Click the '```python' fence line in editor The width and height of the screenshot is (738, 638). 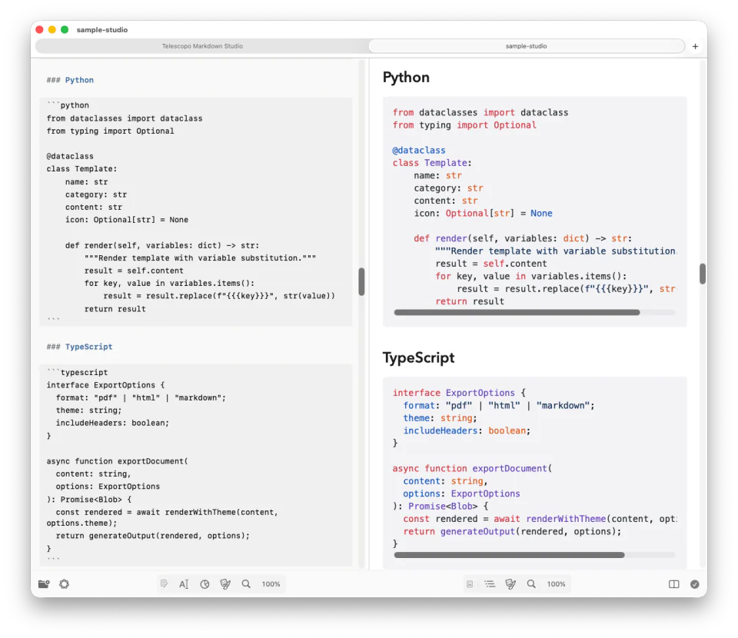tap(68, 105)
